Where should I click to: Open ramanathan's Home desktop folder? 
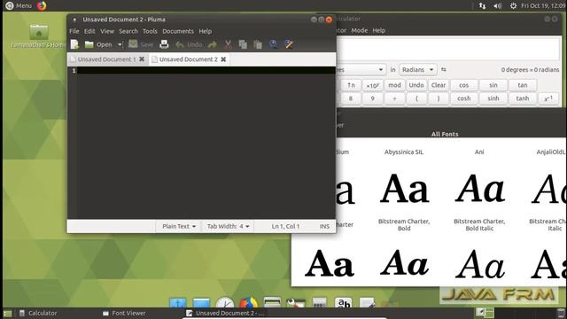pyautogui.click(x=38, y=36)
